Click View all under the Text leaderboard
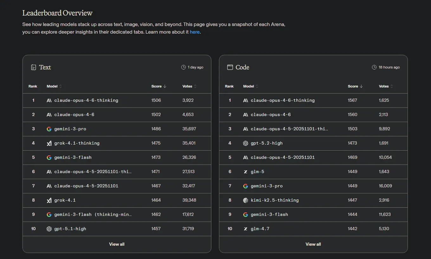This screenshot has height=259, width=431. coord(117,244)
